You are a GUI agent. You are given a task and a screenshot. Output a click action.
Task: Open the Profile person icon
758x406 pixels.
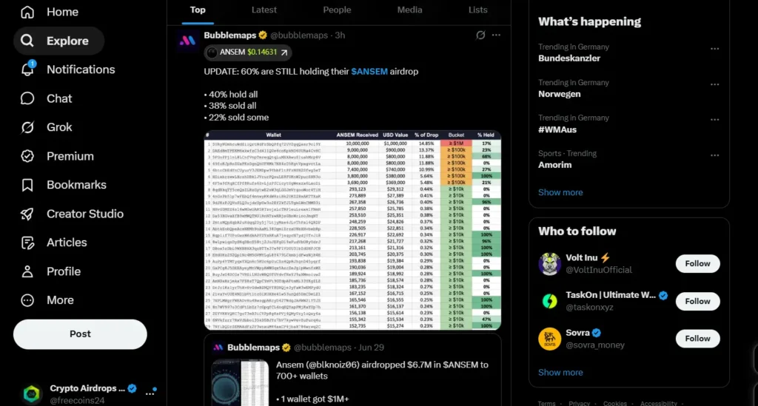(x=27, y=271)
